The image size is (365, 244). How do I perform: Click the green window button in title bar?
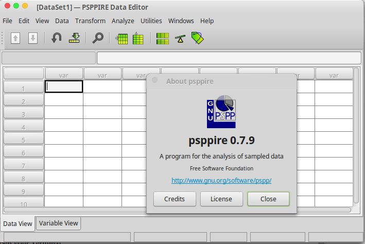pyautogui.click(x=16, y=6)
